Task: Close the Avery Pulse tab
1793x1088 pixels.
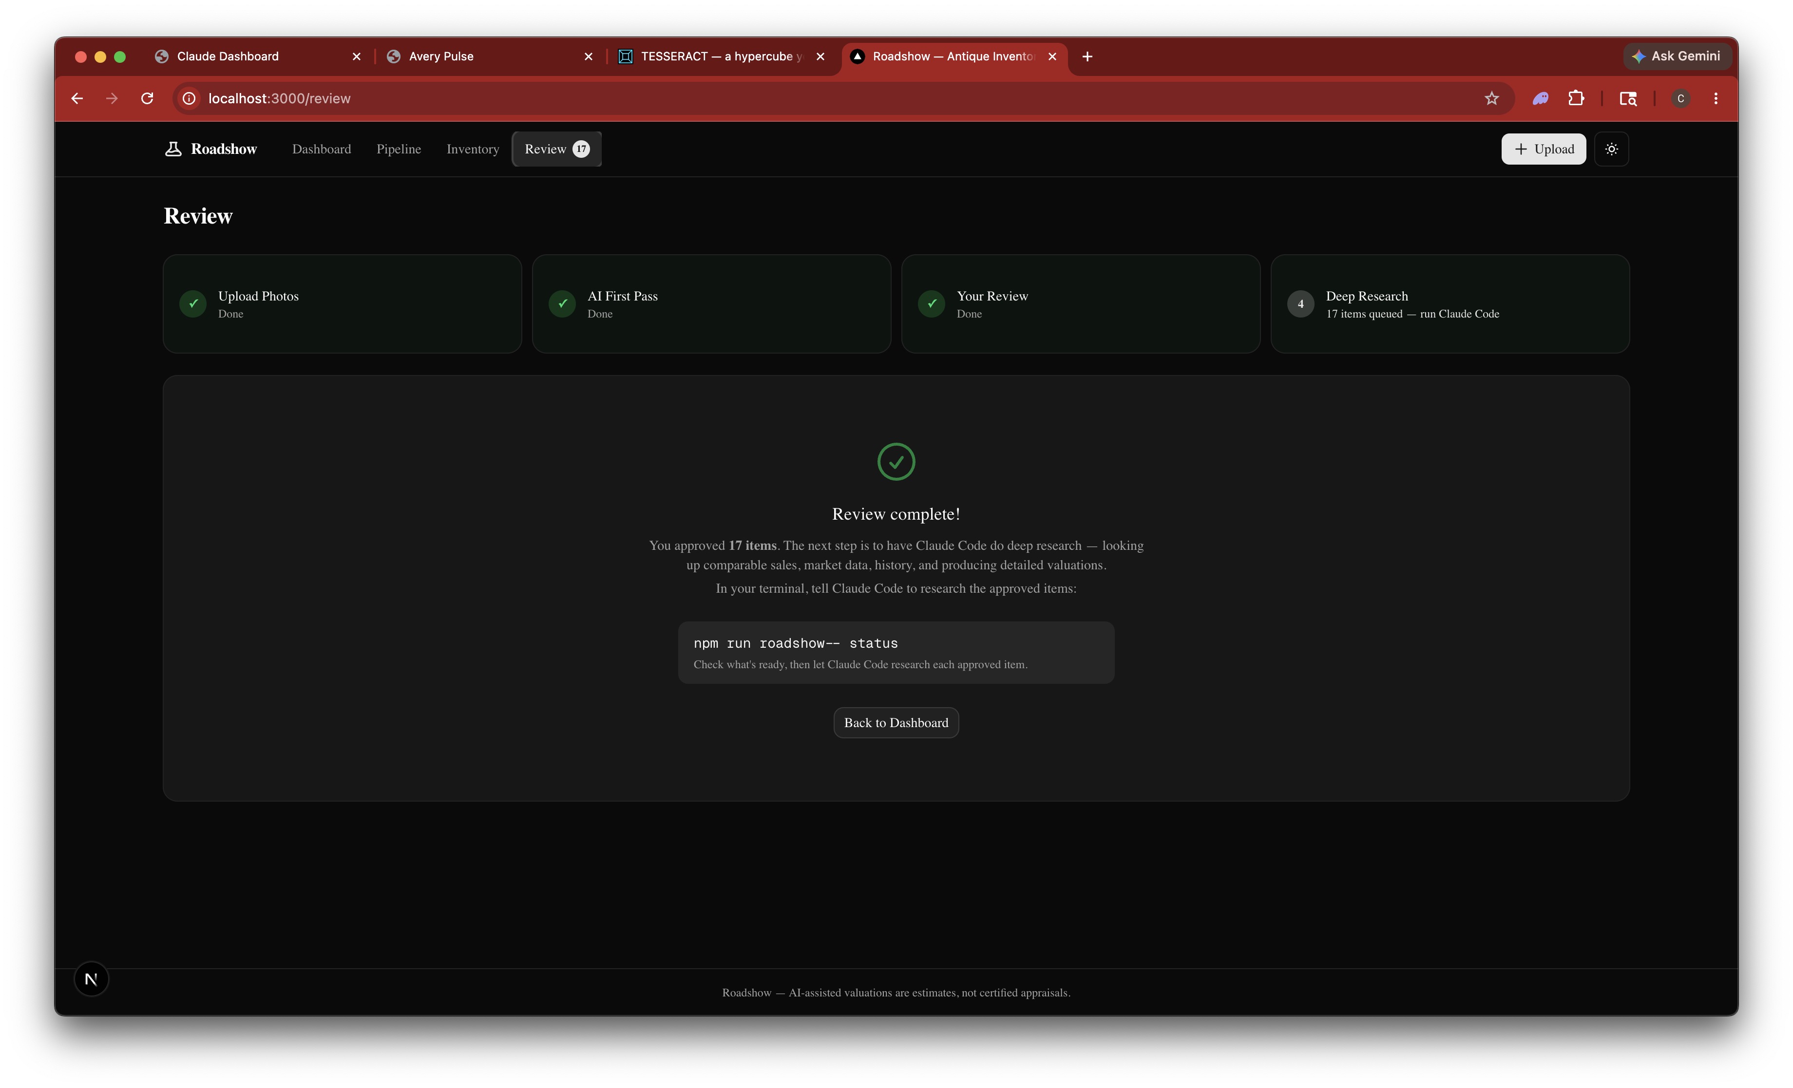Action: point(589,56)
